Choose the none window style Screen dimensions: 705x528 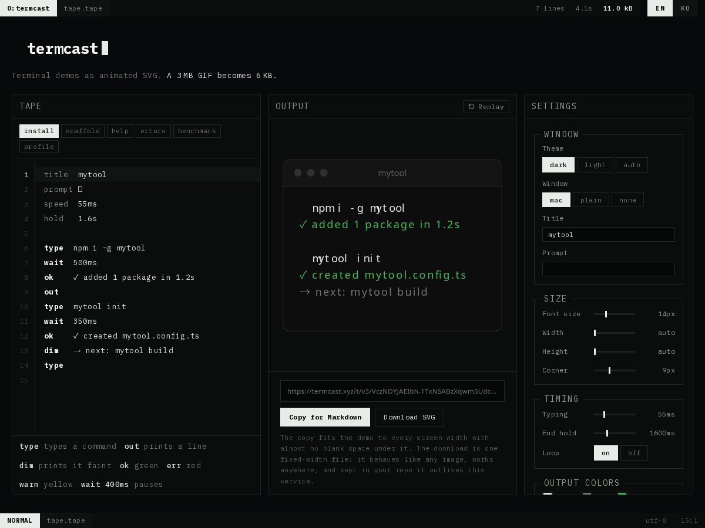(627, 200)
